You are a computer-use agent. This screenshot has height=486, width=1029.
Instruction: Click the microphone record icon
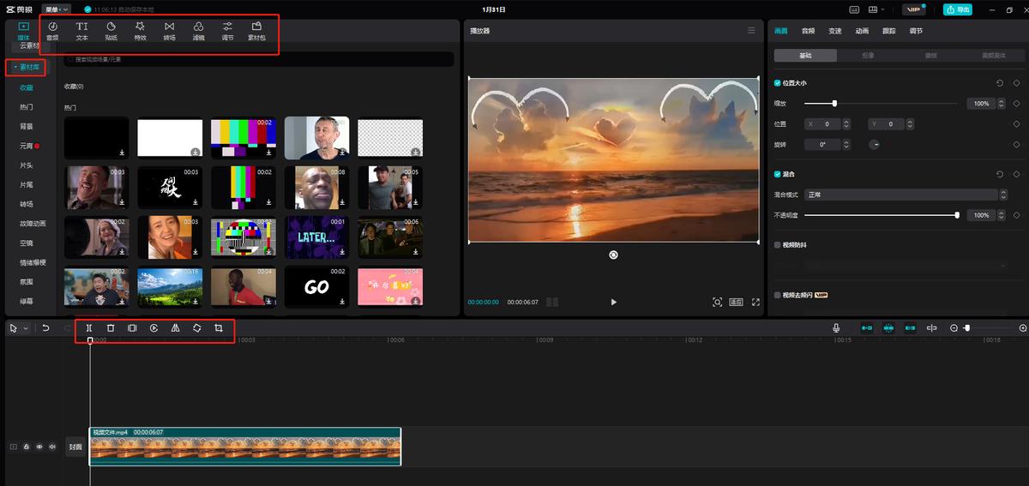pos(836,328)
